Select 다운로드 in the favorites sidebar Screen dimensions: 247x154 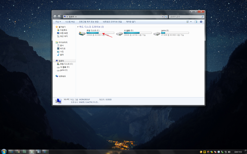coord(64,30)
